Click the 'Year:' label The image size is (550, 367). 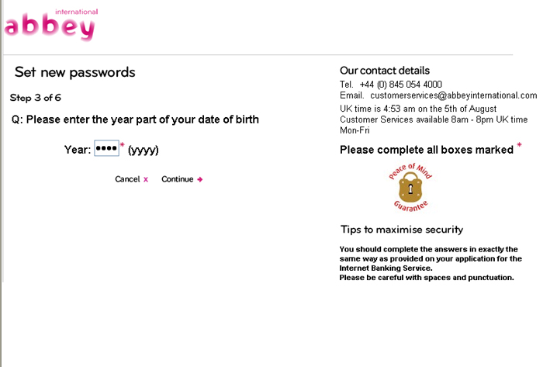pos(78,150)
